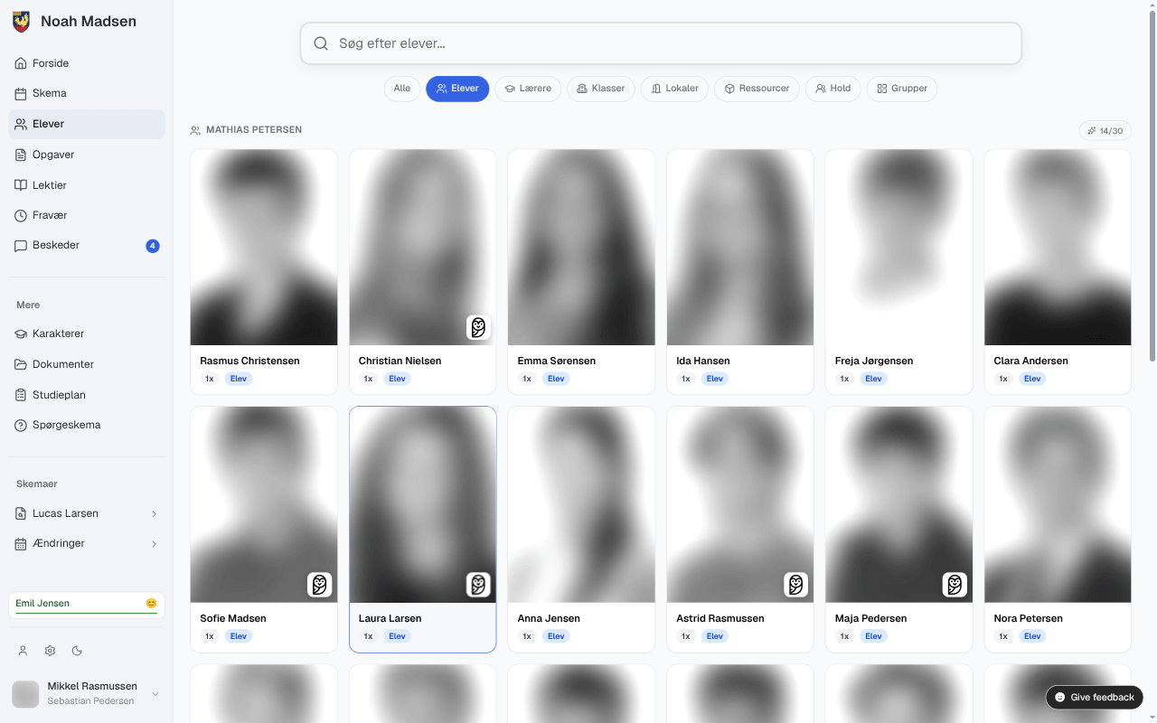The width and height of the screenshot is (1157, 723).
Task: Switch to the Klasser filter tab
Action: (601, 89)
